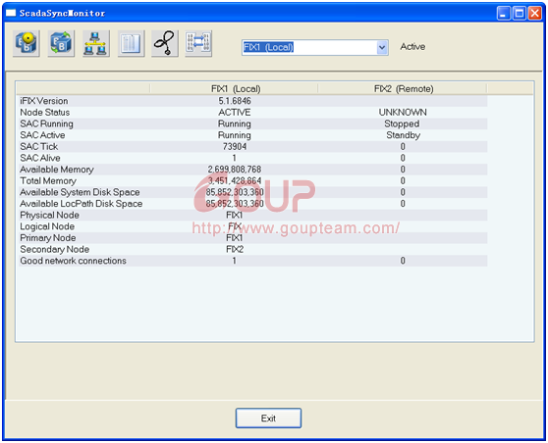Minimize the ScadaSyncMonitor window

[503, 14]
